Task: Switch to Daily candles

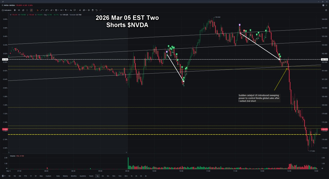Action: (58, 176)
